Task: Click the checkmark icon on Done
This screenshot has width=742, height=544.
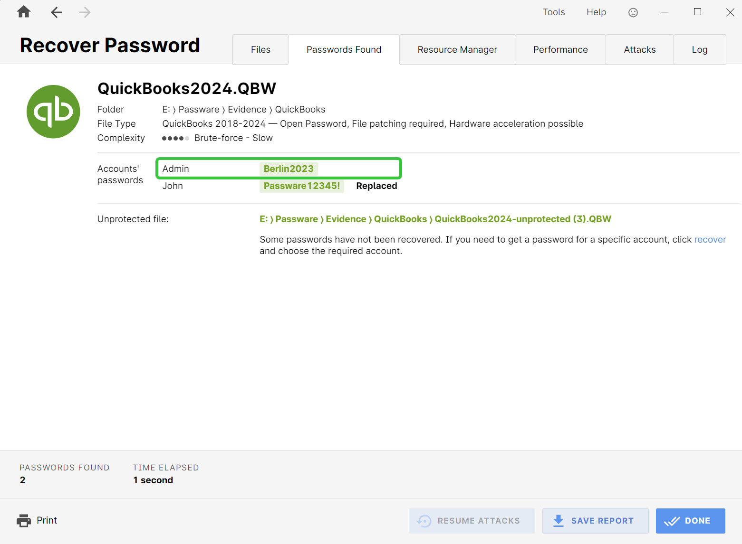Action: click(x=672, y=521)
